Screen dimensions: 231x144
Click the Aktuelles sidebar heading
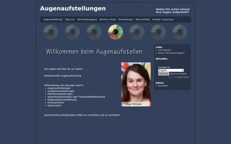pyautogui.click(x=161, y=59)
